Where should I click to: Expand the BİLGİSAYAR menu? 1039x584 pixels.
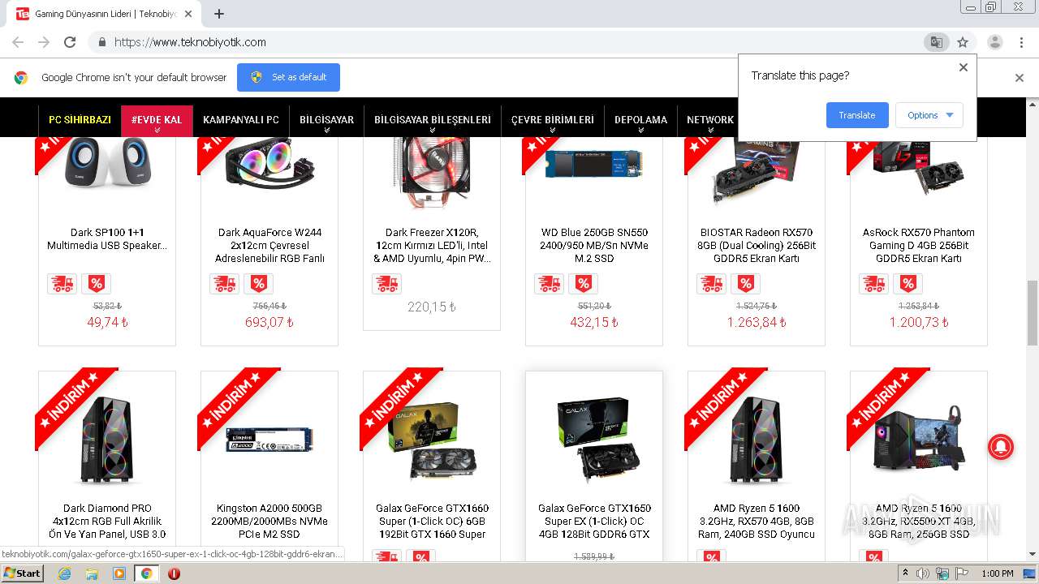coord(326,120)
